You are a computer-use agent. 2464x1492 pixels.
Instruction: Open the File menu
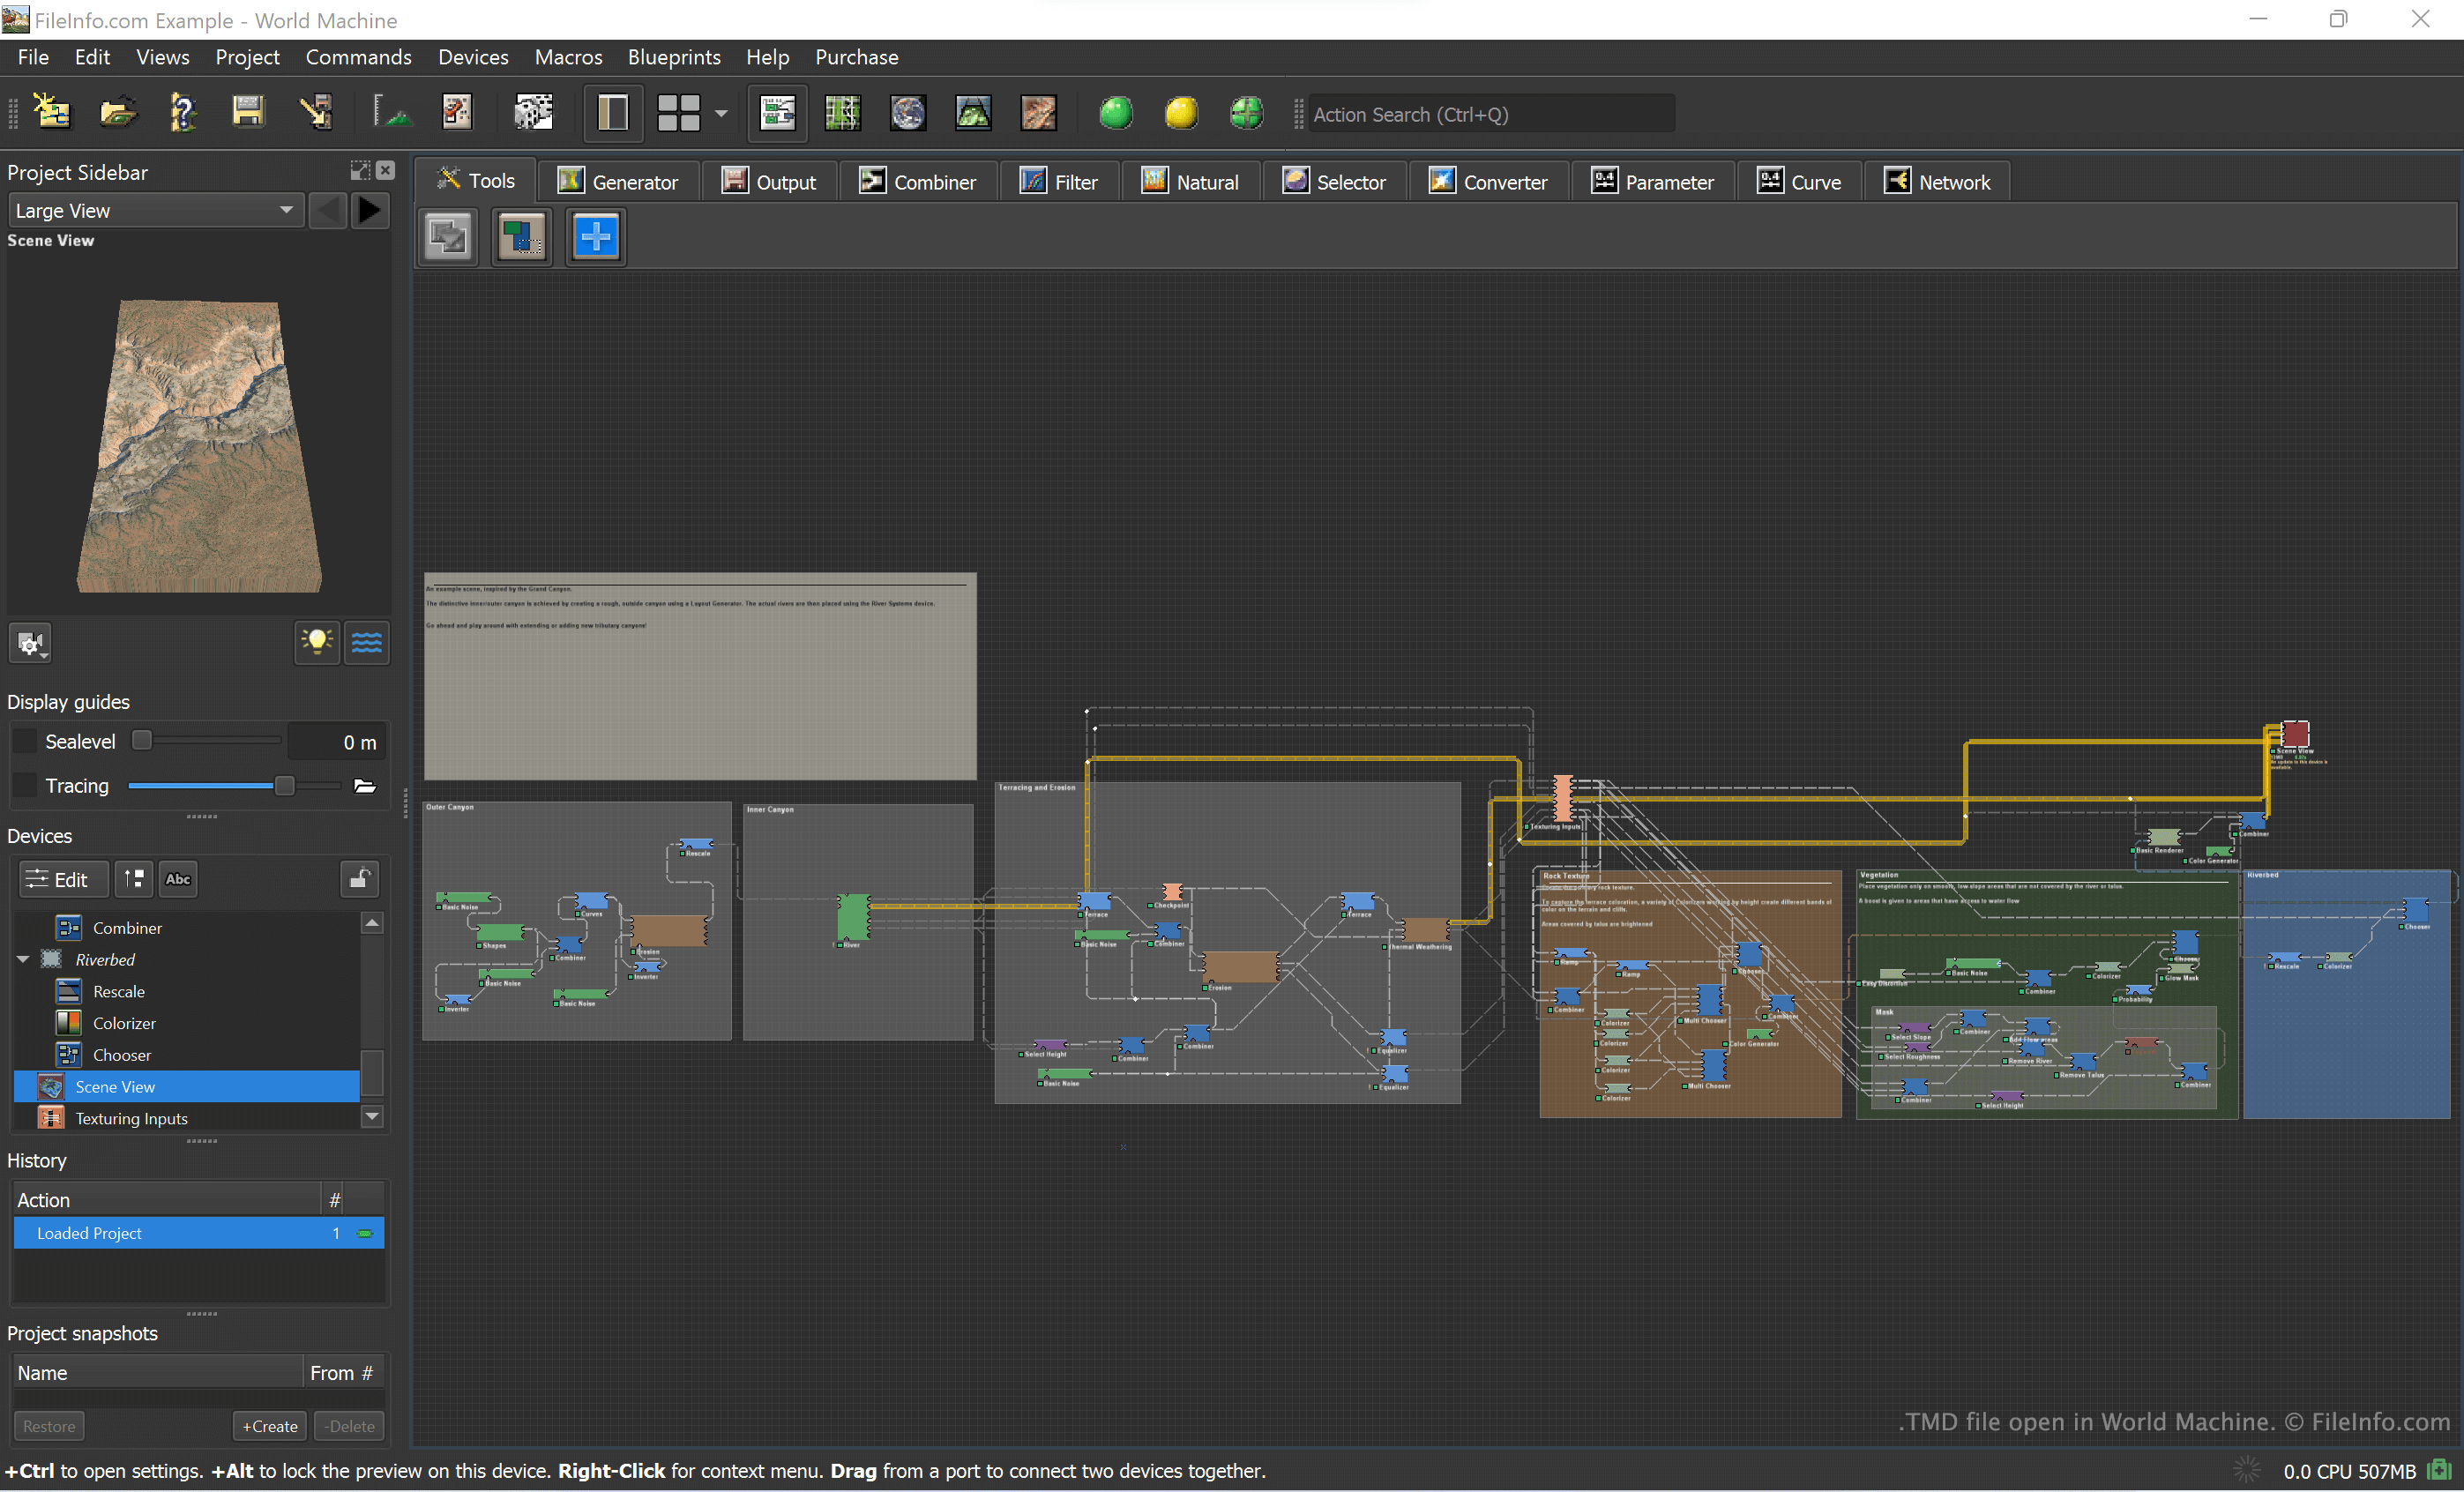tap(33, 57)
